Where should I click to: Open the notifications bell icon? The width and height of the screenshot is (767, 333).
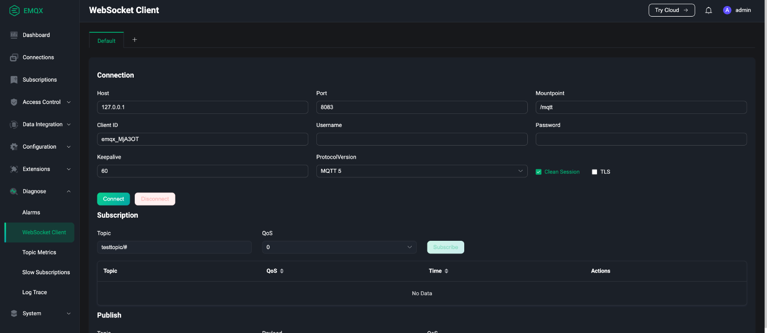pyautogui.click(x=708, y=11)
